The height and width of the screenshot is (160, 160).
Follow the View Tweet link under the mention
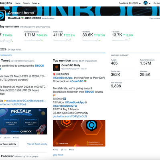[x=58, y=155]
